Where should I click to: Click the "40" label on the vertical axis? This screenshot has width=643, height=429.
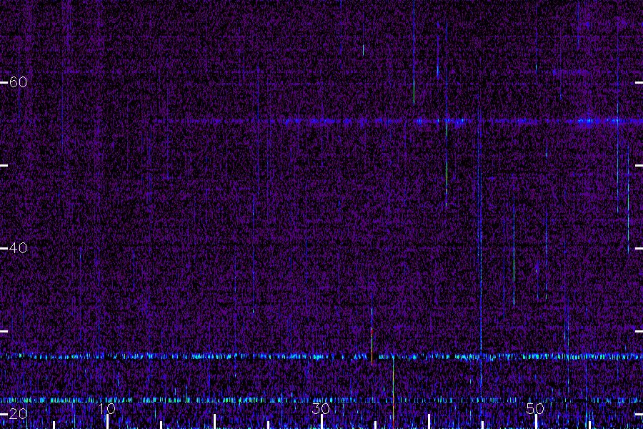18,248
